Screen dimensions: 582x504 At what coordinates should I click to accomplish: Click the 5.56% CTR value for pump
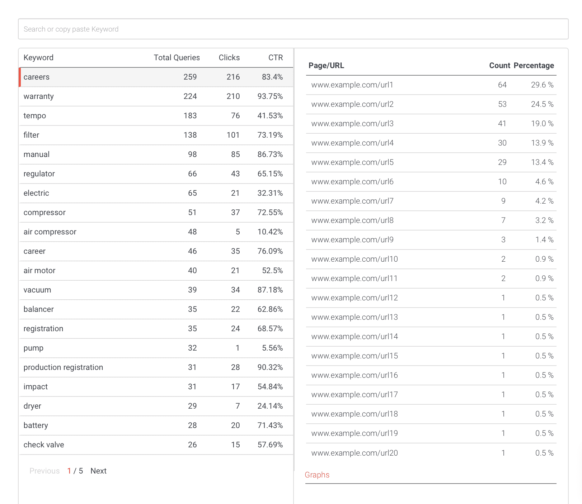pyautogui.click(x=272, y=348)
